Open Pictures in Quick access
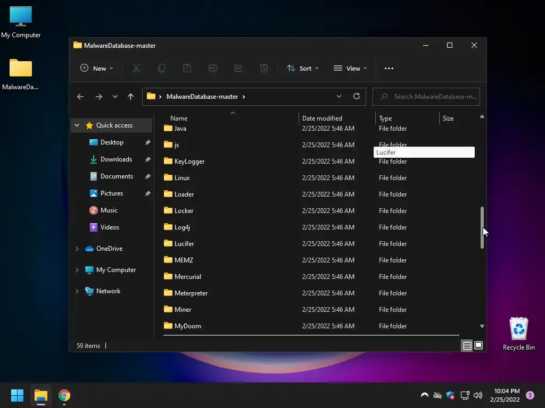This screenshot has width=545, height=408. tap(112, 193)
